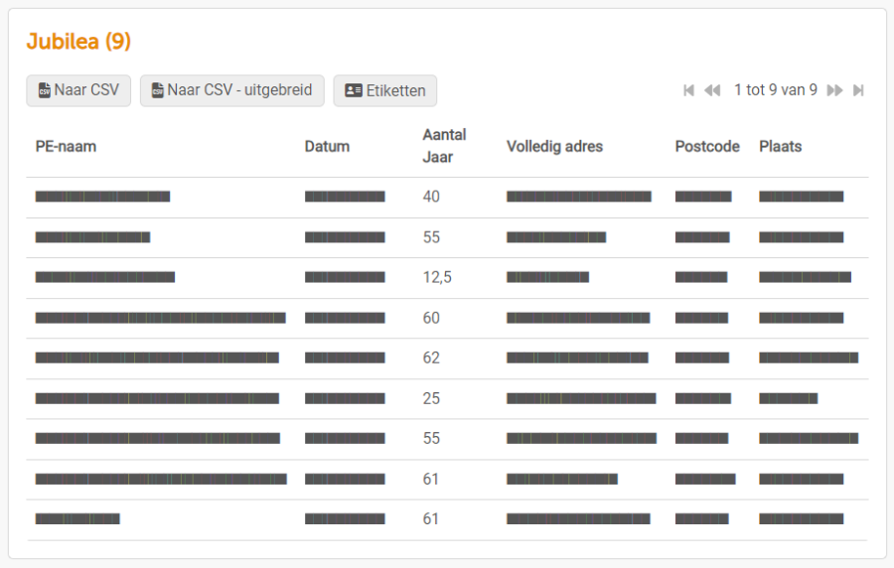Sort by Postcode column header

[707, 146]
